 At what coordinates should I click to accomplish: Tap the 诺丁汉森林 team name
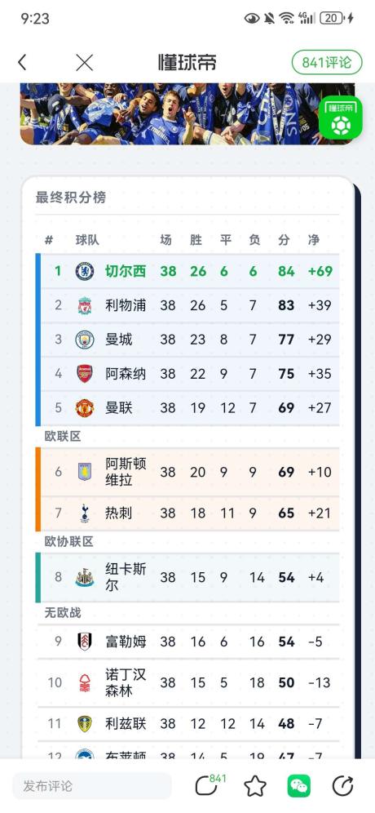(126, 683)
